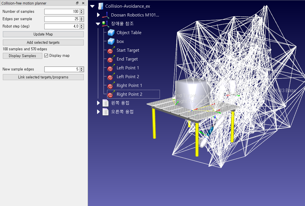
Task: Click the End Target icon
Action: tap(111, 59)
